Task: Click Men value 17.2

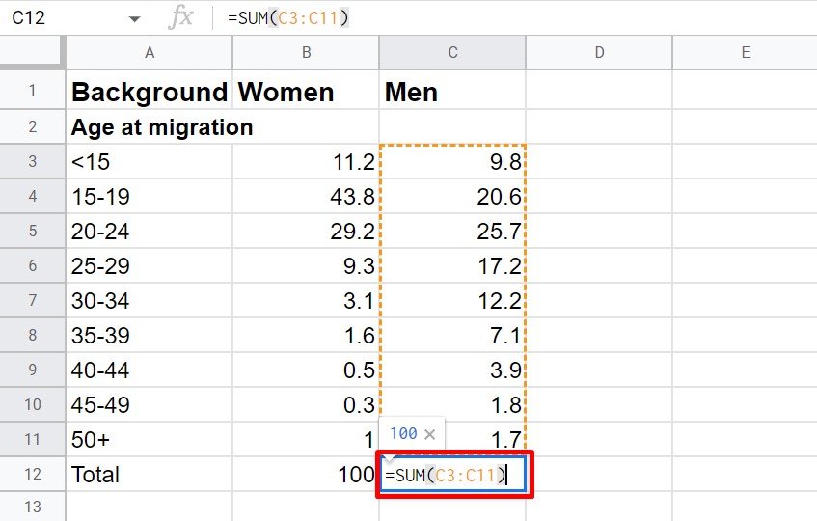Action: coord(452,265)
